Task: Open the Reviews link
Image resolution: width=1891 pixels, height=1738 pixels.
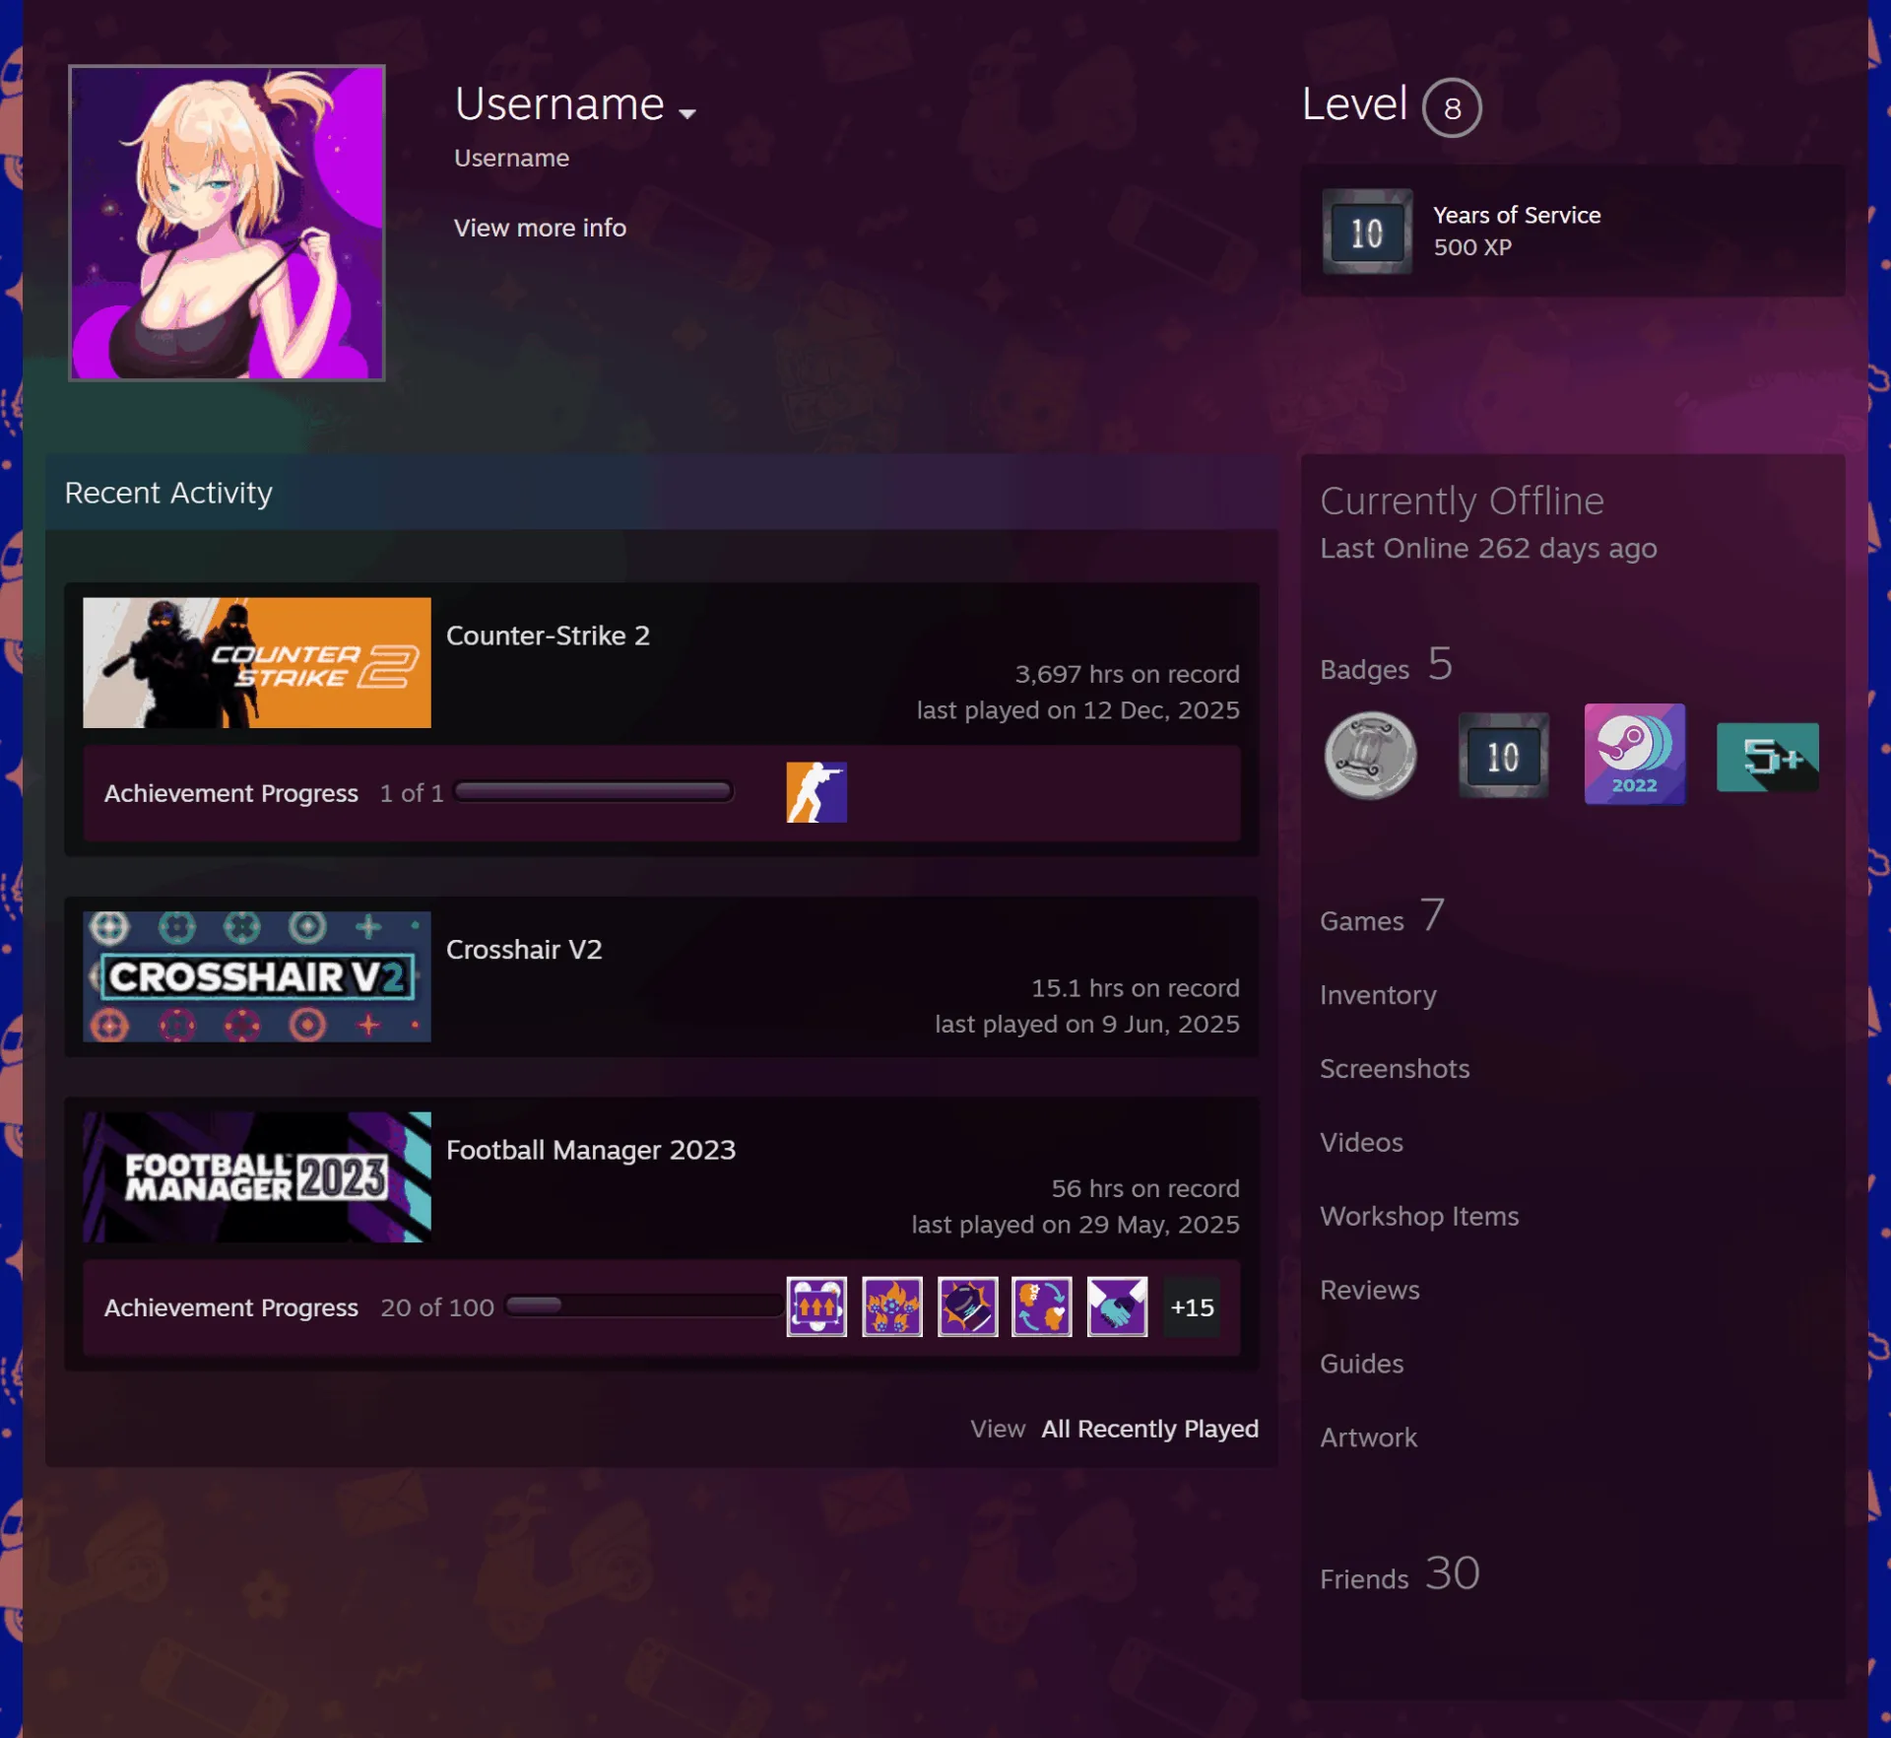Action: coord(1369,1291)
